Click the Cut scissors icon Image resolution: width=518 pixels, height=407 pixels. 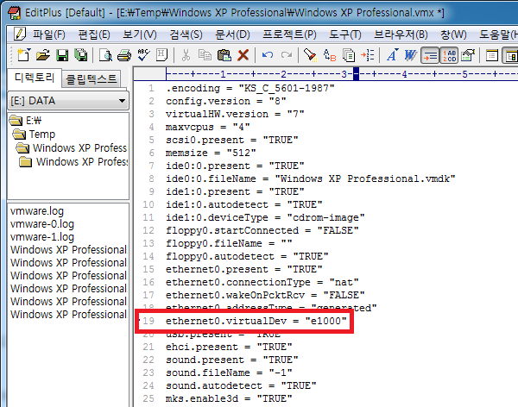[186, 55]
